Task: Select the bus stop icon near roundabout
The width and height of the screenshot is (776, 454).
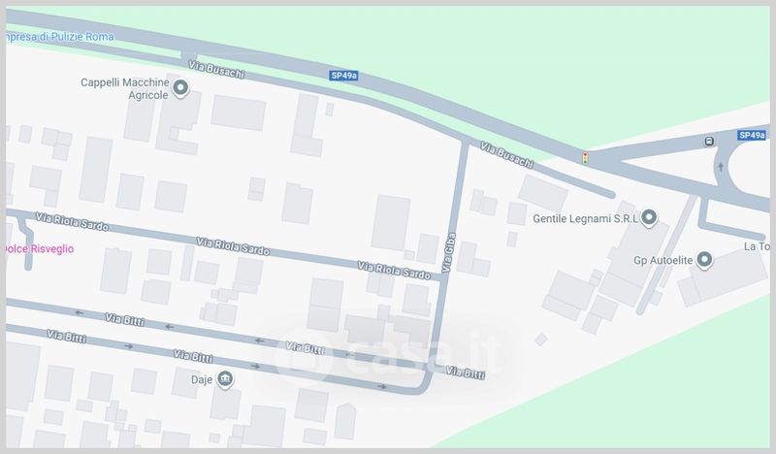Action: pyautogui.click(x=709, y=141)
